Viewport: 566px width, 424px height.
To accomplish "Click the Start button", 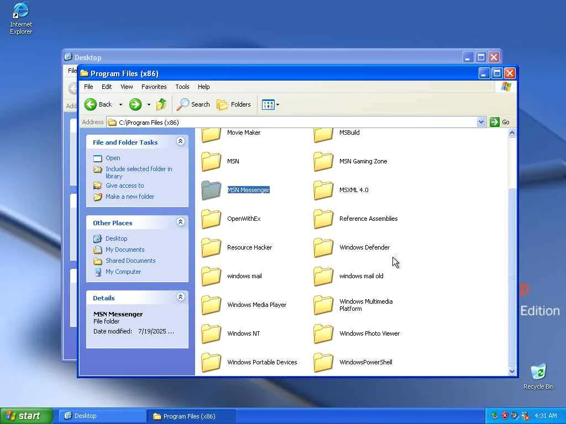I will click(x=26, y=416).
